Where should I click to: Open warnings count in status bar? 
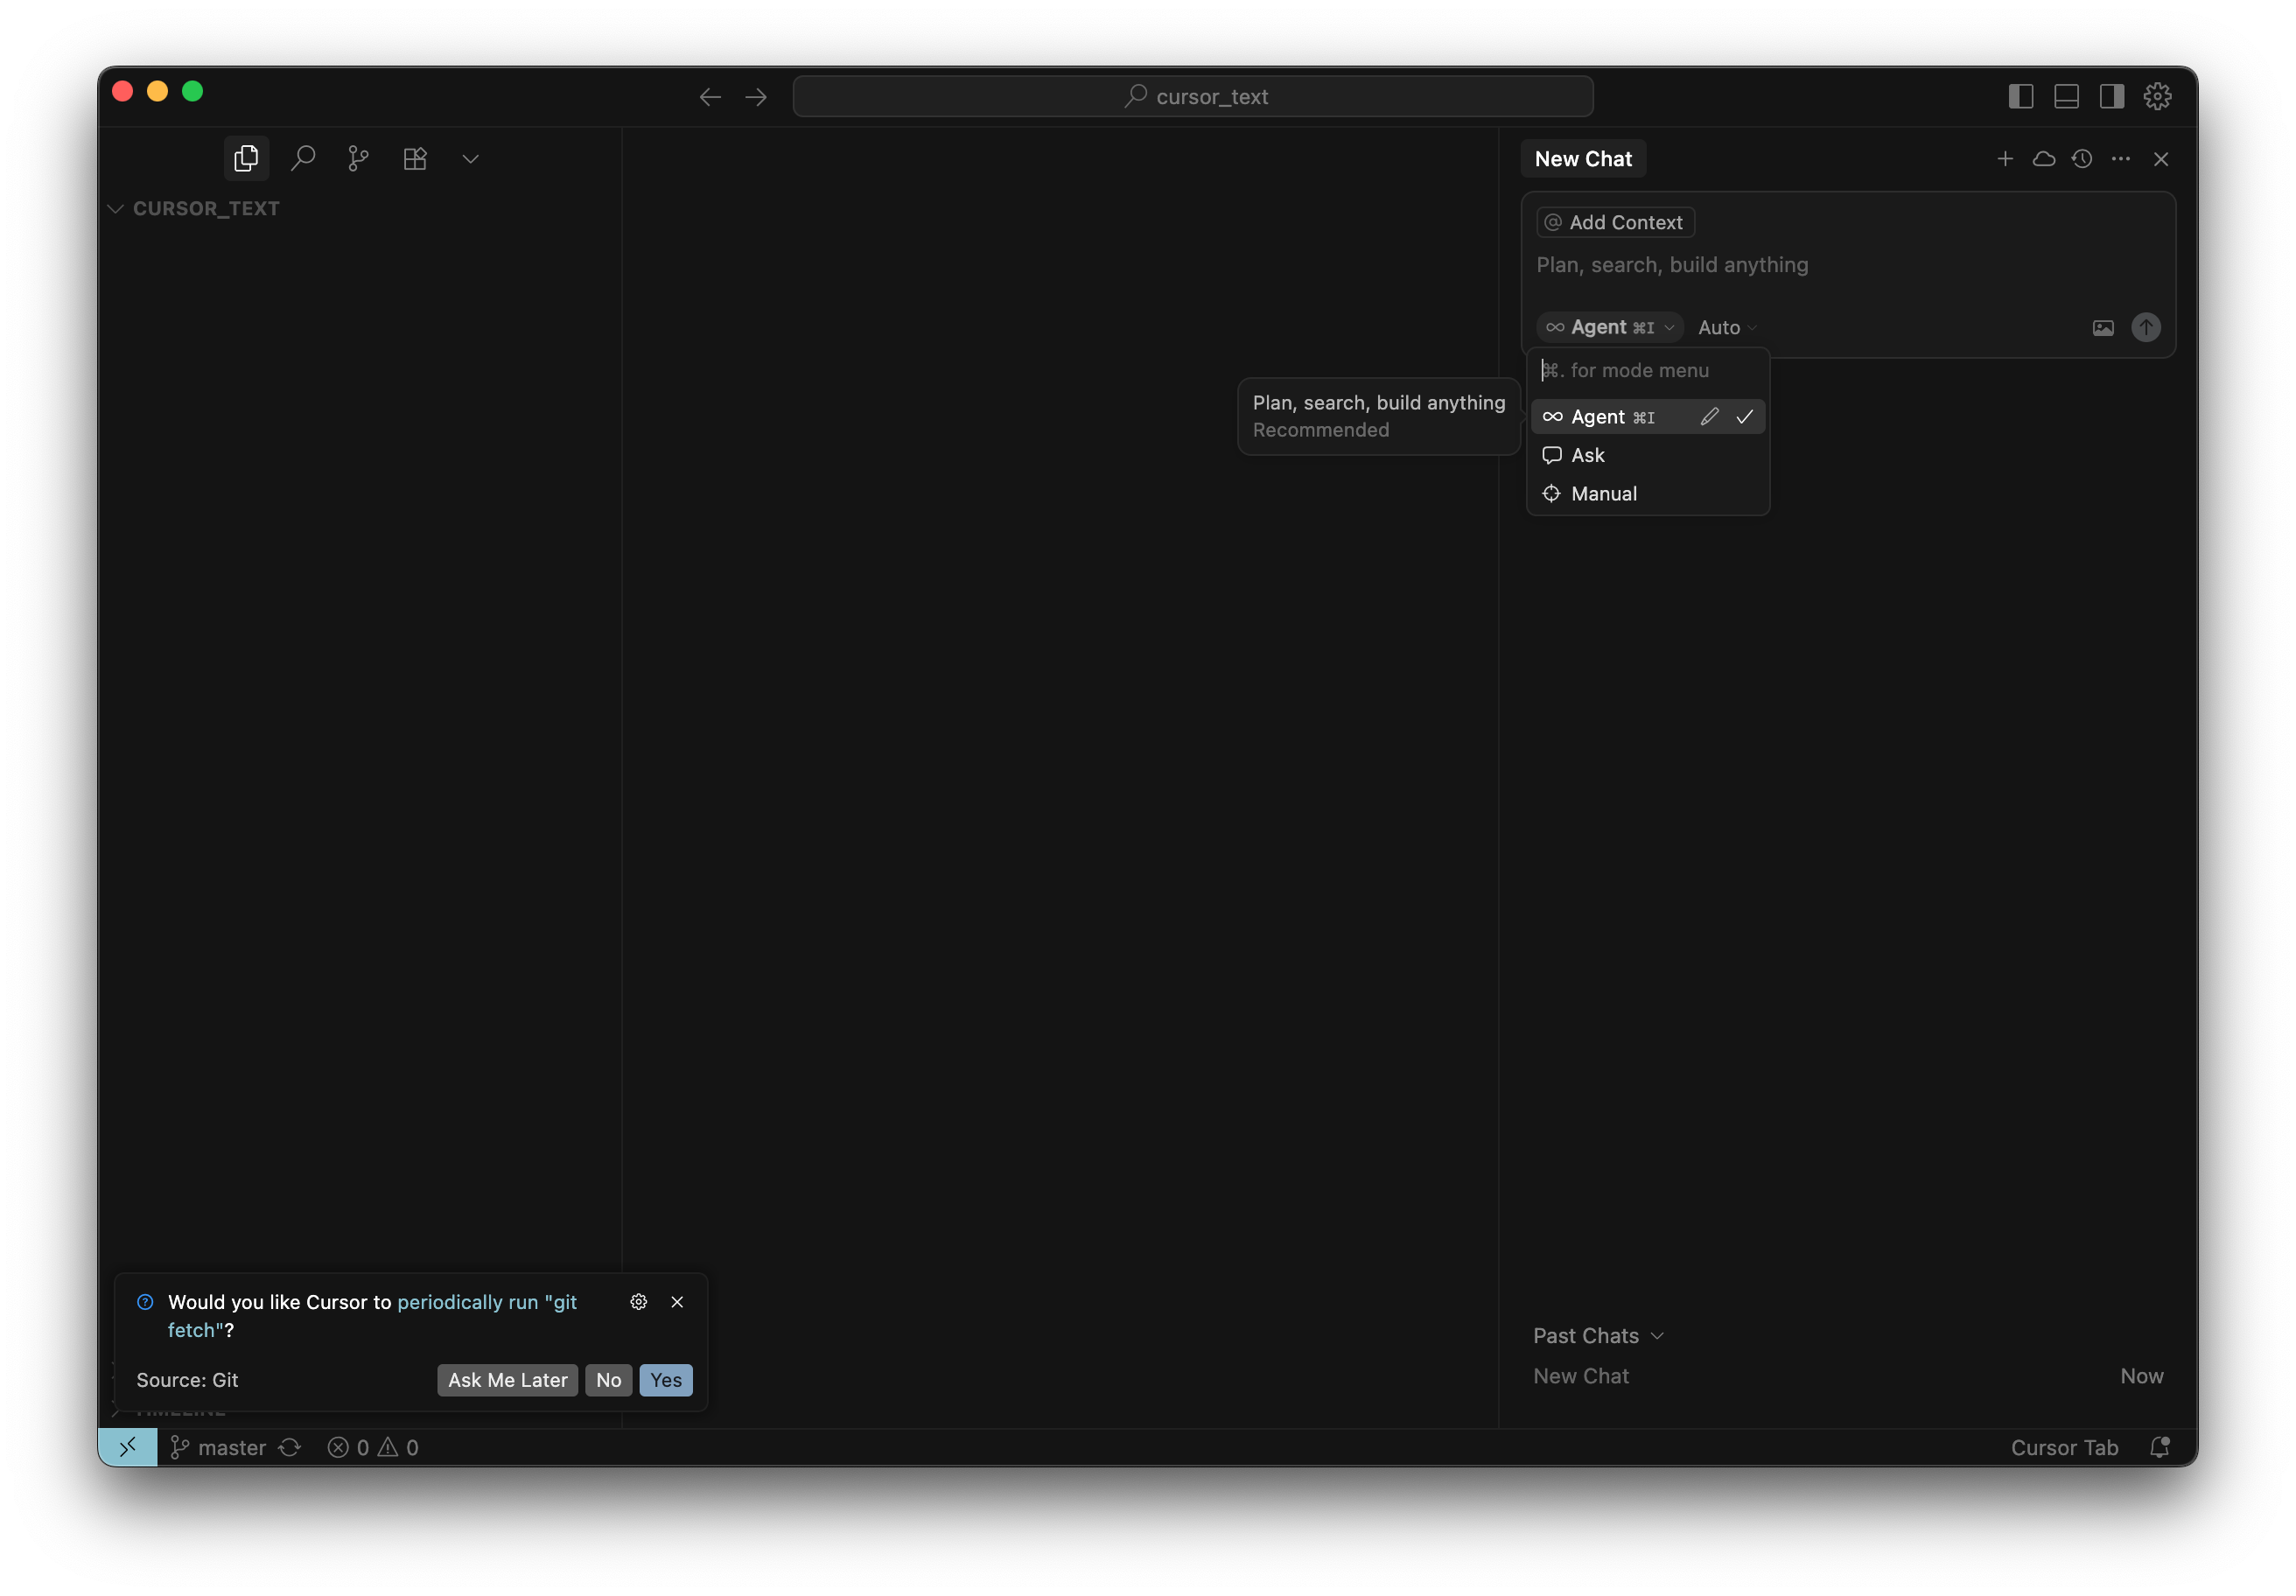(398, 1448)
